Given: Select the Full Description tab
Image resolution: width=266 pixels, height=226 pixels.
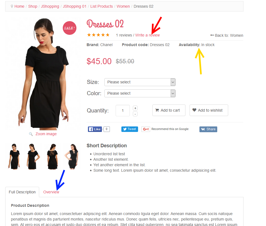Looking at the screenshot, I should point(22,192).
